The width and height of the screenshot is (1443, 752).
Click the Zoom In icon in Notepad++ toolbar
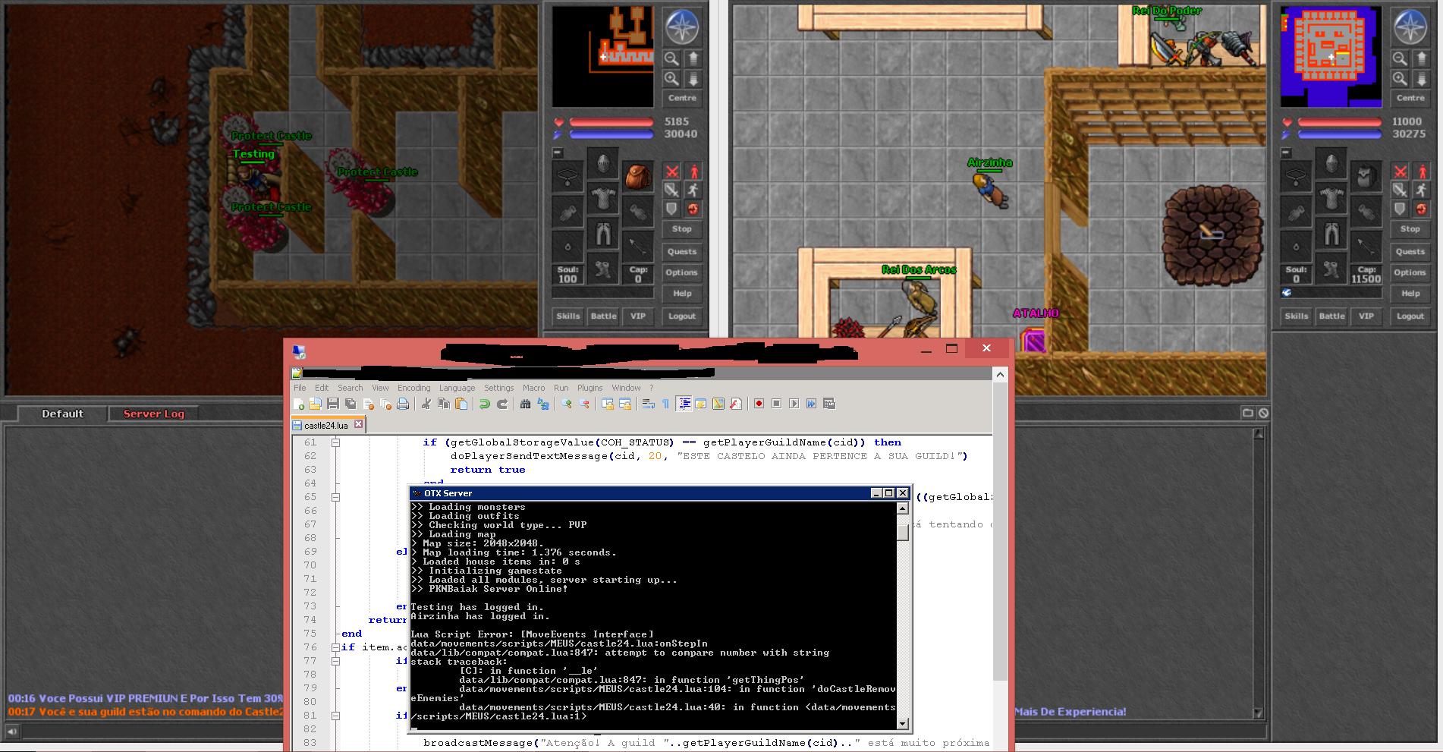(566, 404)
